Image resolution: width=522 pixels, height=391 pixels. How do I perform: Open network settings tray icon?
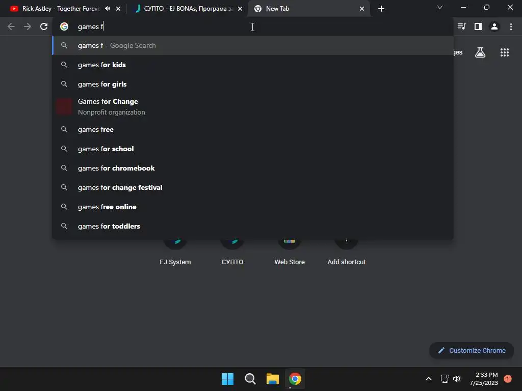click(x=445, y=379)
